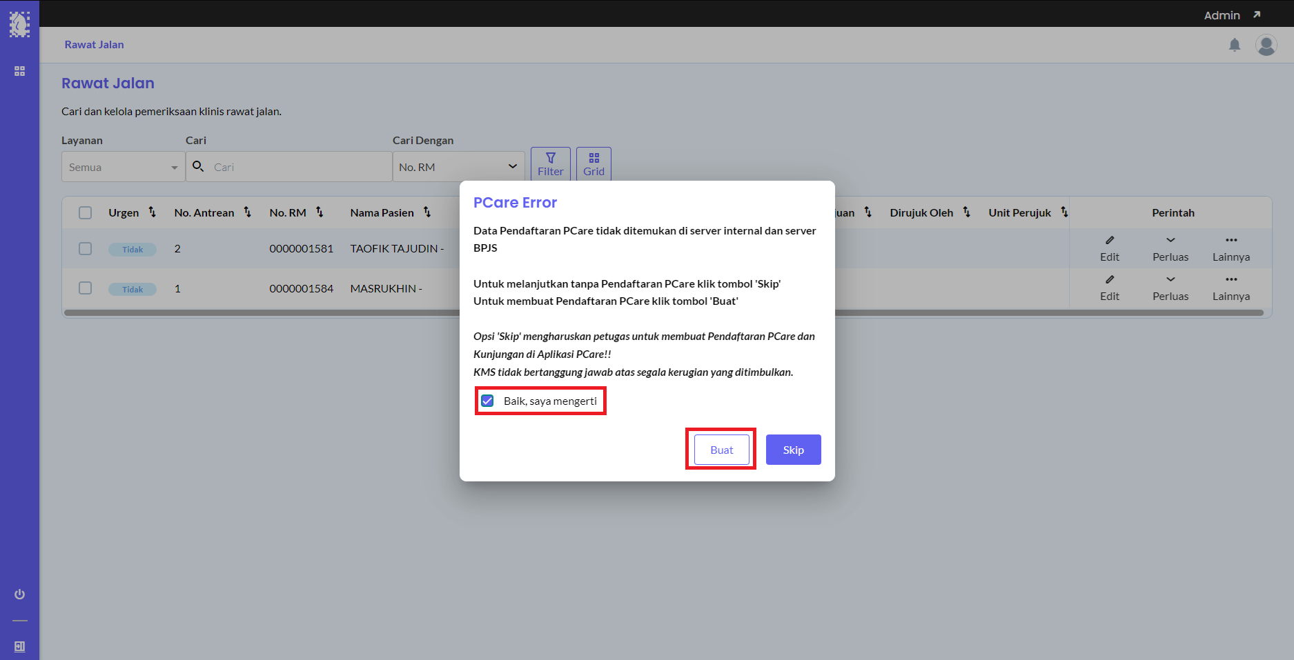Select the checkbox for row 0000001581

[x=85, y=248]
